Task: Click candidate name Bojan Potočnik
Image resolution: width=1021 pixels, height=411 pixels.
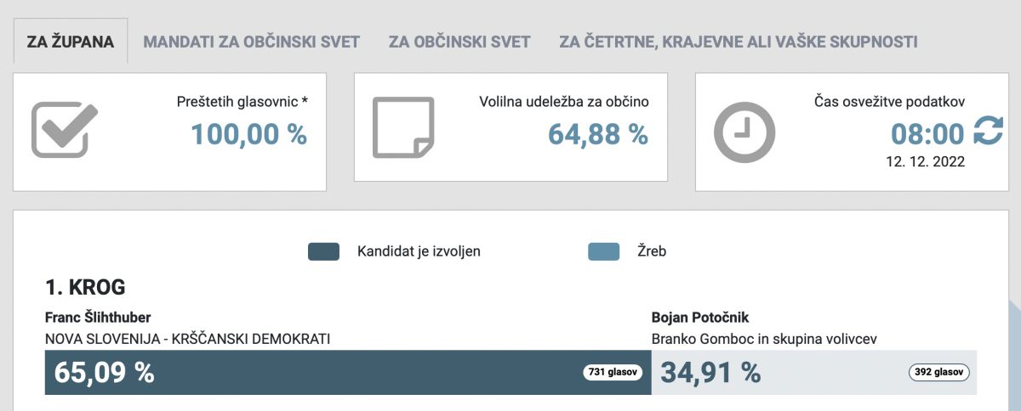Action: (x=699, y=318)
